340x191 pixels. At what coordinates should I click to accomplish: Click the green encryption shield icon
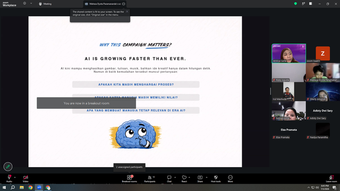(x=295, y=4)
